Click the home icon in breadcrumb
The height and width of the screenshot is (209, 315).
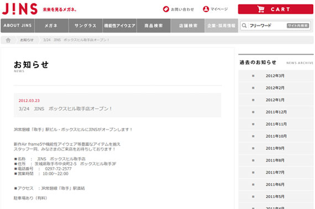click(x=8, y=40)
